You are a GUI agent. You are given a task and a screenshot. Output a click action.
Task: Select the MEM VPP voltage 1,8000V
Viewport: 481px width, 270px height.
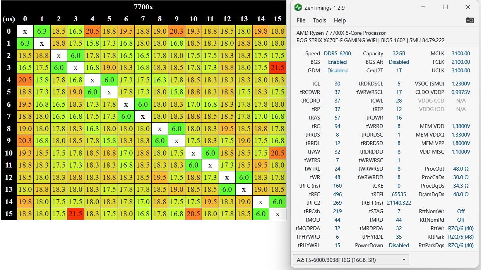pyautogui.click(x=461, y=143)
